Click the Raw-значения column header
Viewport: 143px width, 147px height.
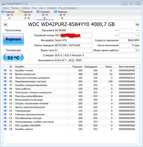pyautogui.click(x=125, y=67)
